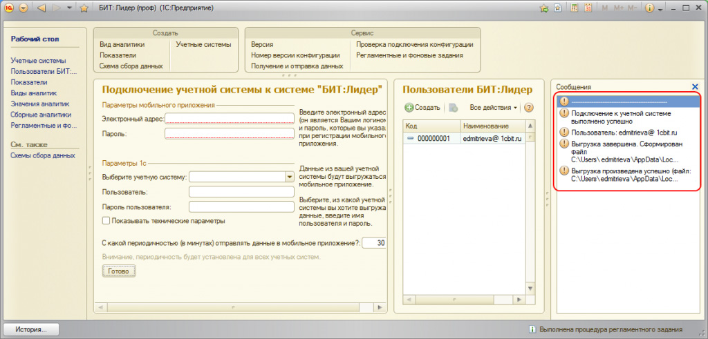Screen dimensions: 708x339
Task: Click the horizontal scrollbar under the connection form
Action: point(242,307)
